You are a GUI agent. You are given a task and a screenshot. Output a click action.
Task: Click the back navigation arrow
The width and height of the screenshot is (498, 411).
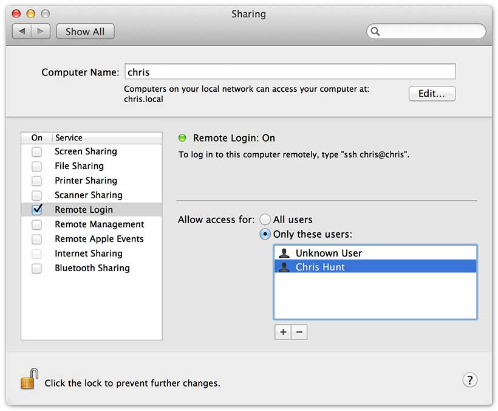pos(22,32)
